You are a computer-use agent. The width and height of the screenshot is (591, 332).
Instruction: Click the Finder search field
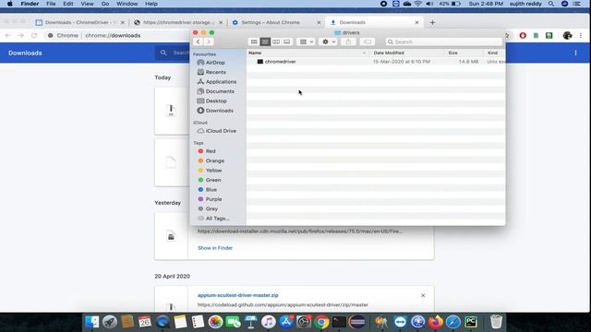(x=444, y=41)
